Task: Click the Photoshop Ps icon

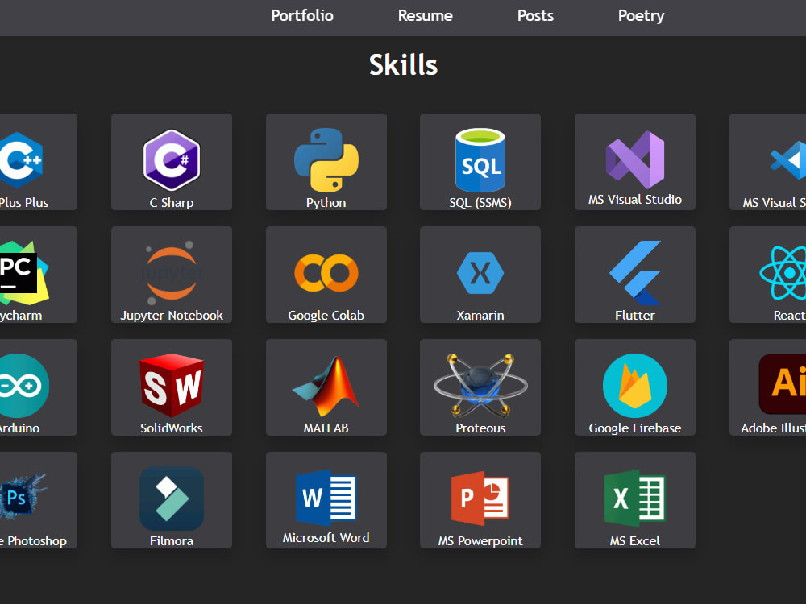Action: [x=23, y=497]
